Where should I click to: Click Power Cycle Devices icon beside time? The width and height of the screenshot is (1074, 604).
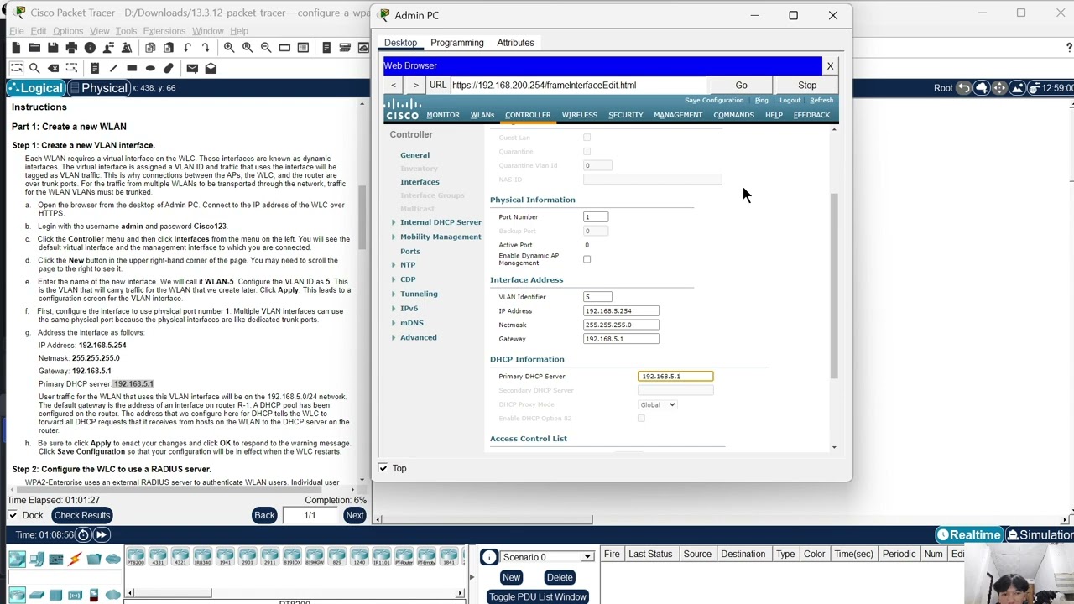coord(83,534)
